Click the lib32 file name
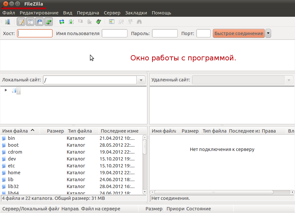The image size is (295, 213). tap(13, 186)
